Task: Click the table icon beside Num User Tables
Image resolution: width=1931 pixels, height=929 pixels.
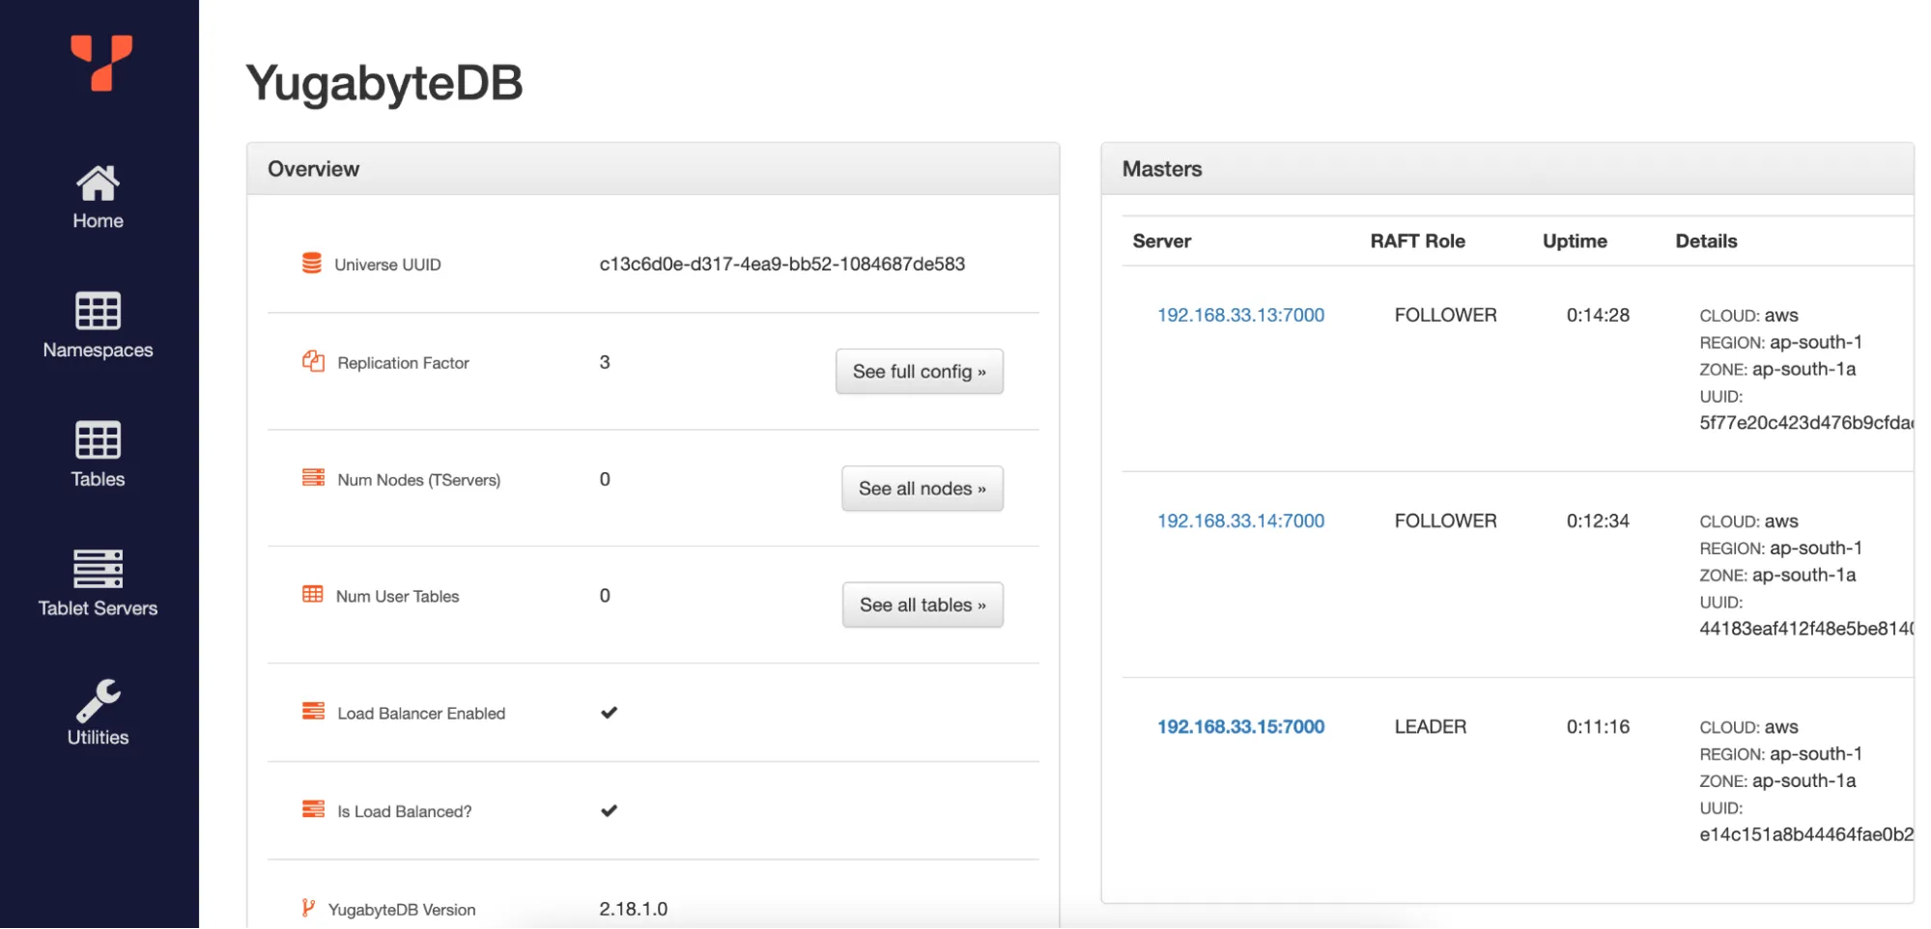Action: (312, 595)
